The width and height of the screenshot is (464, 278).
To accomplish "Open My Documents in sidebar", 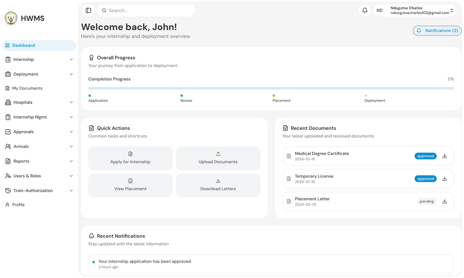I will [x=27, y=88].
